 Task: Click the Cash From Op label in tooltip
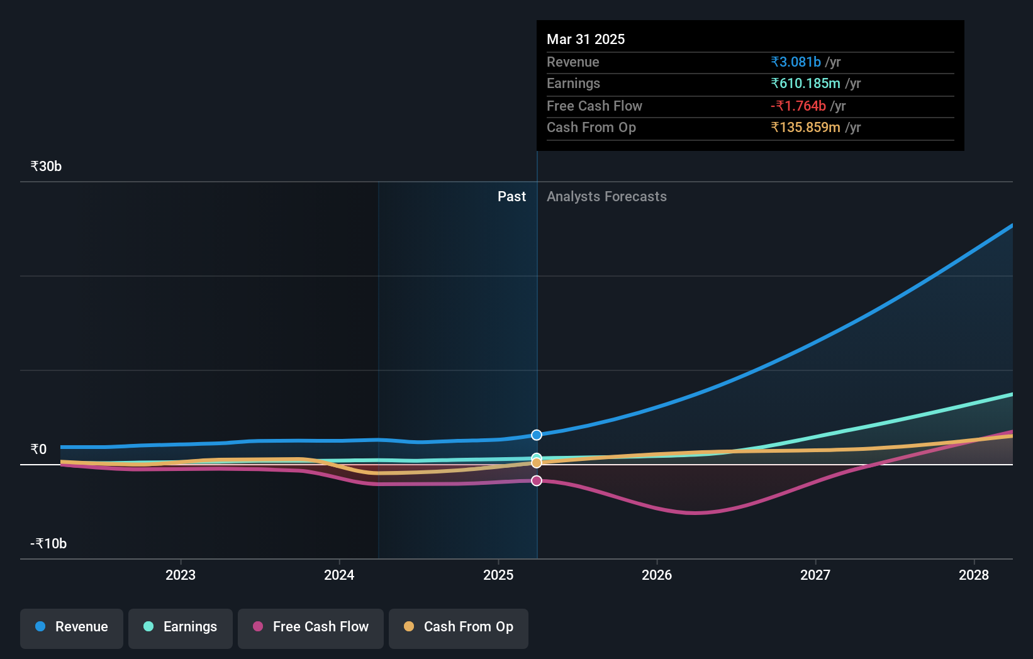click(x=591, y=128)
